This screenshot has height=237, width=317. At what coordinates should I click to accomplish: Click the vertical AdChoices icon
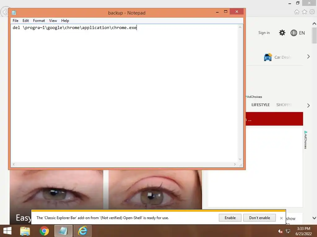306,140
